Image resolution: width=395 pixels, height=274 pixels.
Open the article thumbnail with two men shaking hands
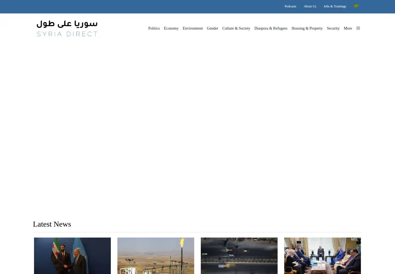(72, 256)
